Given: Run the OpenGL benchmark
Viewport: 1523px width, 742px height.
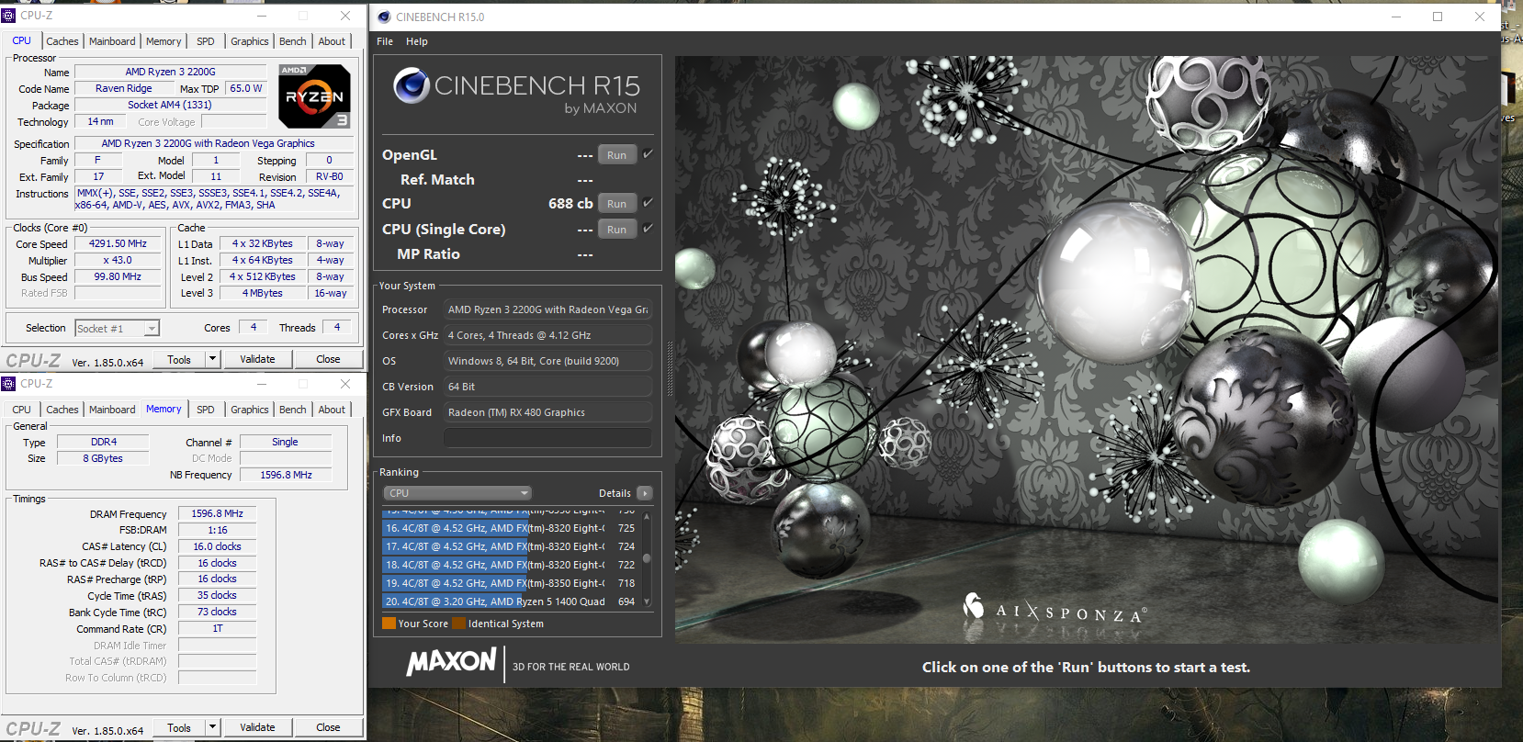Looking at the screenshot, I should (616, 155).
